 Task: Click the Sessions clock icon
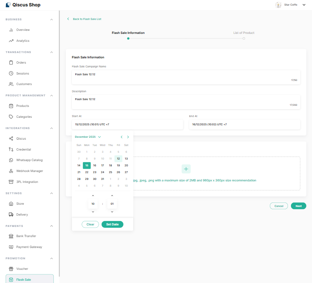click(x=11, y=73)
